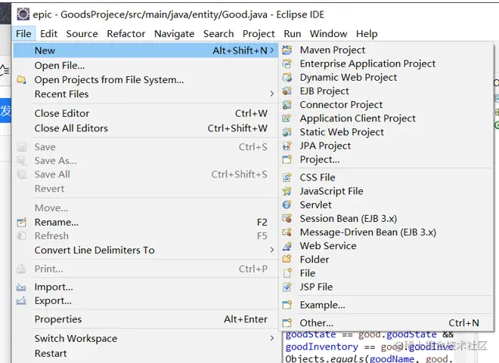
Task: Click Restart in File menu
Action: 51,353
